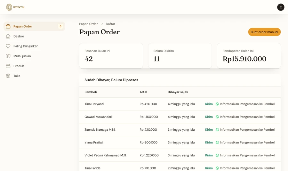Click the Pembeli column header

tap(91, 92)
